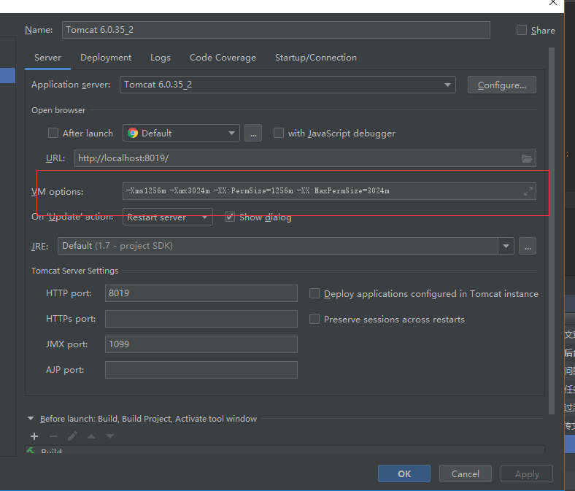
Task: Open the Application server dropdown
Action: [287, 85]
